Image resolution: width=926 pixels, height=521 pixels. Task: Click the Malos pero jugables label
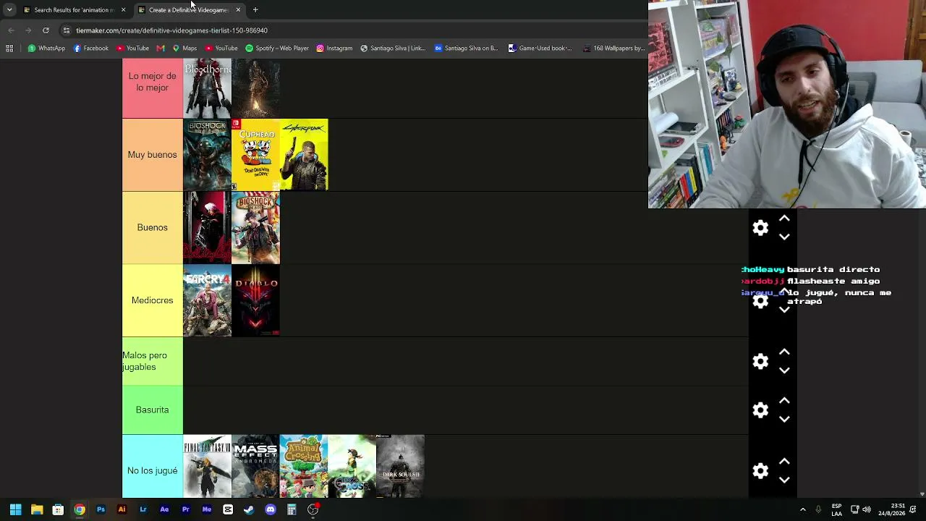[152, 361]
